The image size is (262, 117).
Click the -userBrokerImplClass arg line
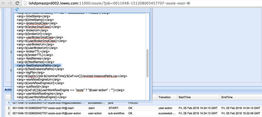[x=40, y=37]
